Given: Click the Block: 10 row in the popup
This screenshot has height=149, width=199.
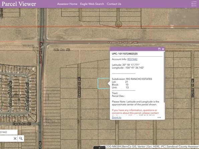Looking at the screenshot, I should point(120,85).
